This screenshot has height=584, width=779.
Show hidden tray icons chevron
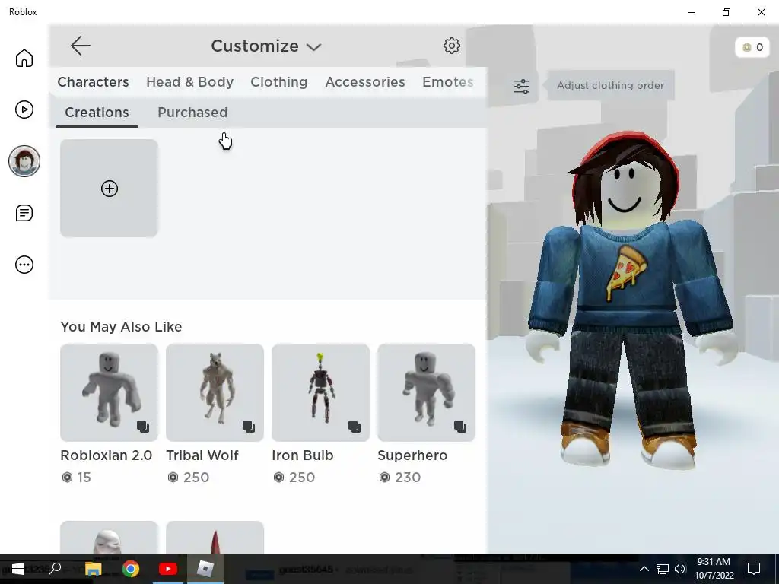pos(644,569)
